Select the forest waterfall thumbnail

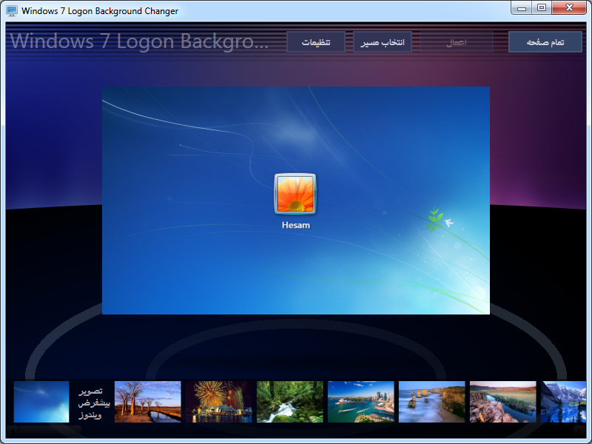(x=289, y=402)
